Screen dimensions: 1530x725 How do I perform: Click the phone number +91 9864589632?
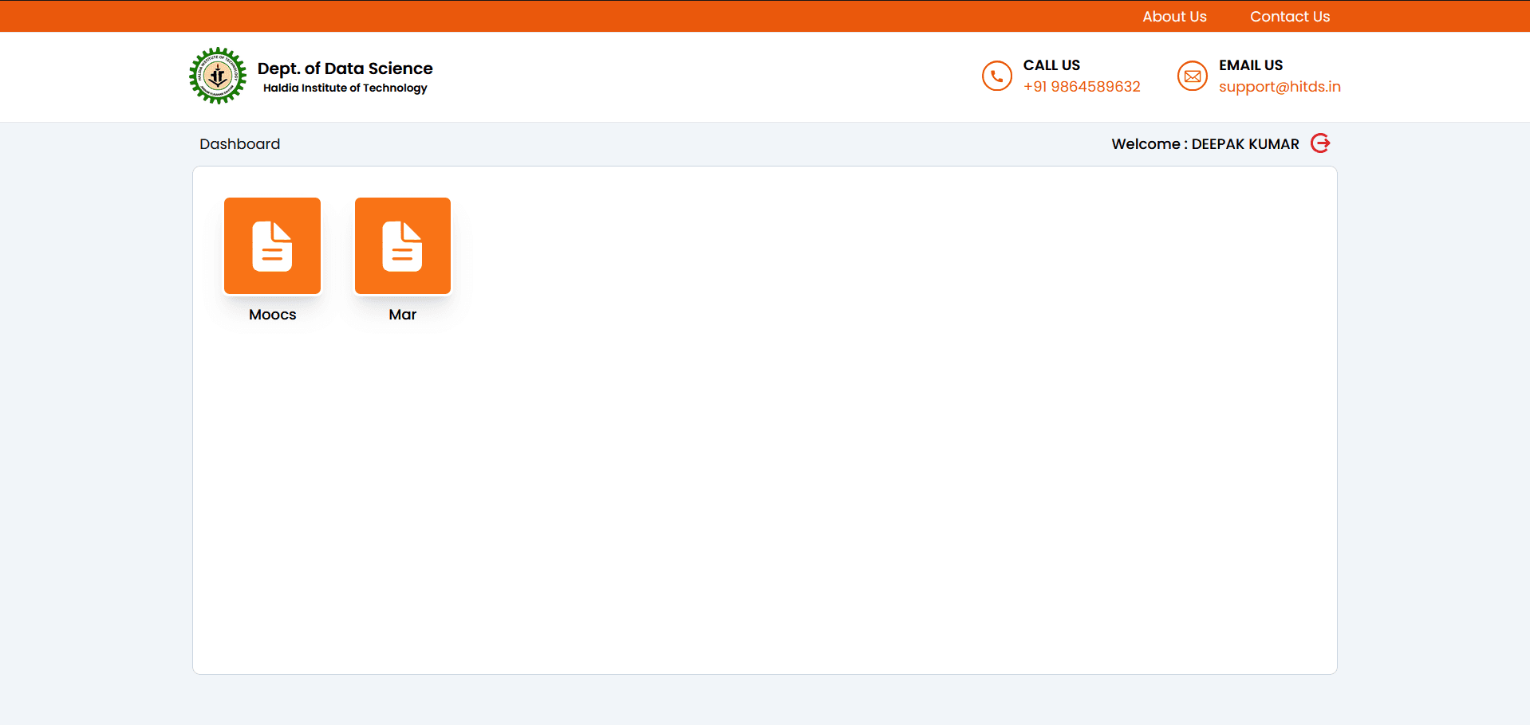1082,87
